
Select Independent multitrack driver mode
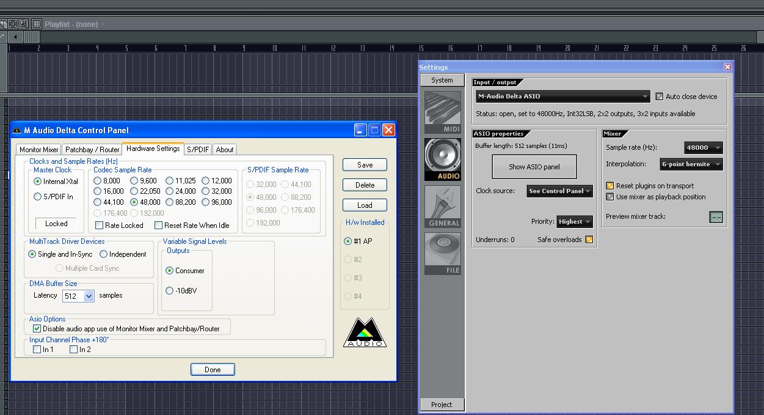[x=123, y=254]
